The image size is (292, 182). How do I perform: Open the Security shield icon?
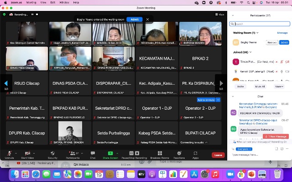click(52, 153)
